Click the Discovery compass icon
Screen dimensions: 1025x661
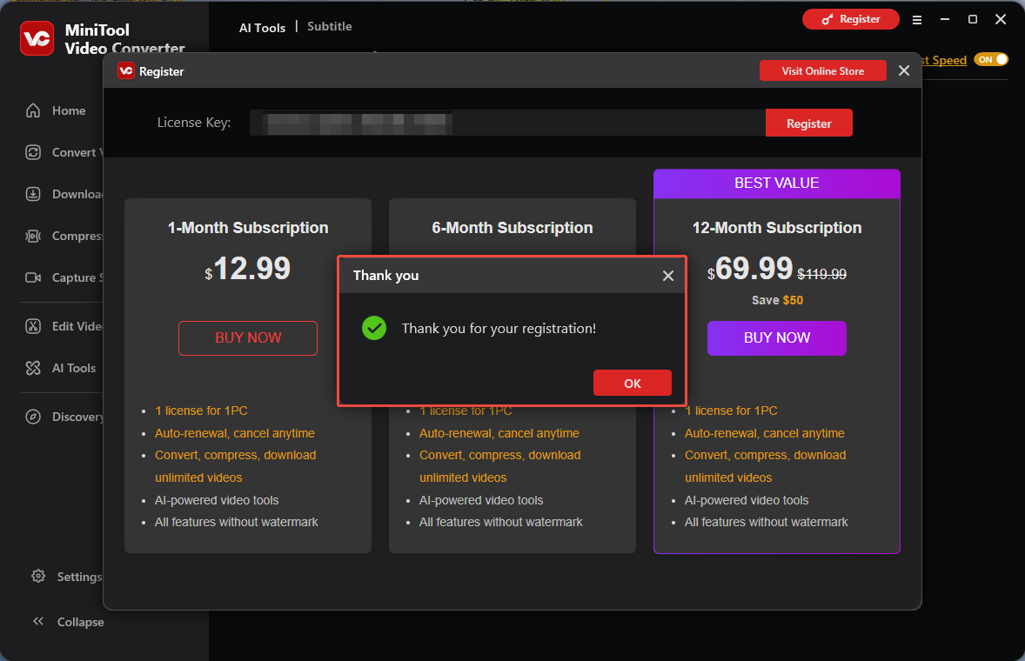pos(33,417)
